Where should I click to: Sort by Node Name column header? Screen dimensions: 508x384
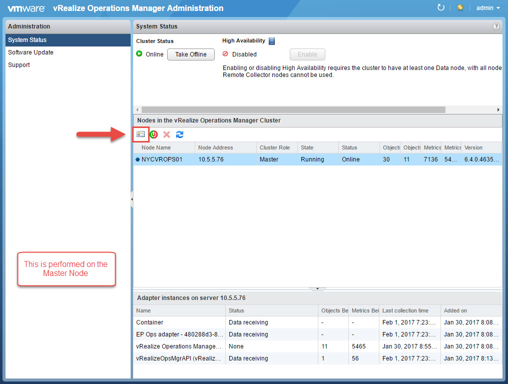164,147
